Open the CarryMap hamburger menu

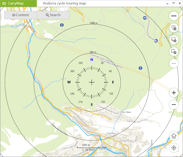pyautogui.click(x=4, y=3)
